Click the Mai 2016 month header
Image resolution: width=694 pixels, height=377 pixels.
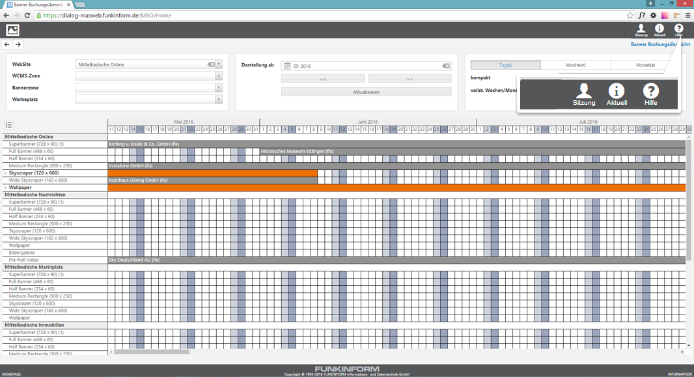(x=184, y=122)
